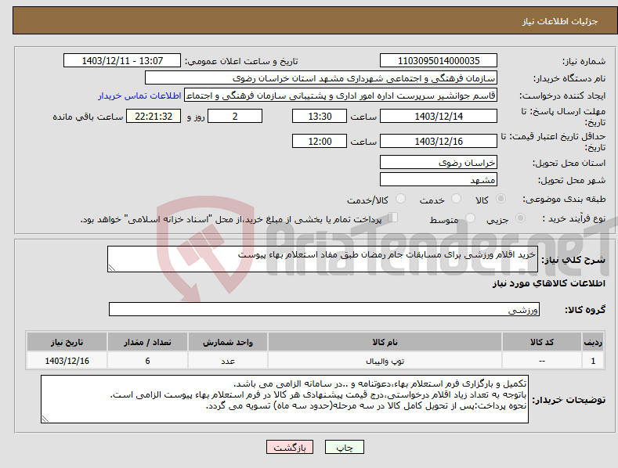
Task: Select the خدمت radio button
Action: click(456, 199)
